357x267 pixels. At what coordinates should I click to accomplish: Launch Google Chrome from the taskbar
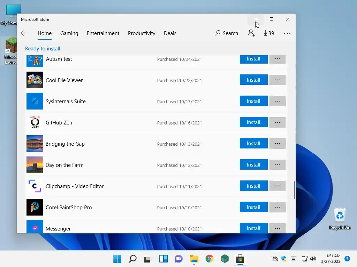coord(210,259)
